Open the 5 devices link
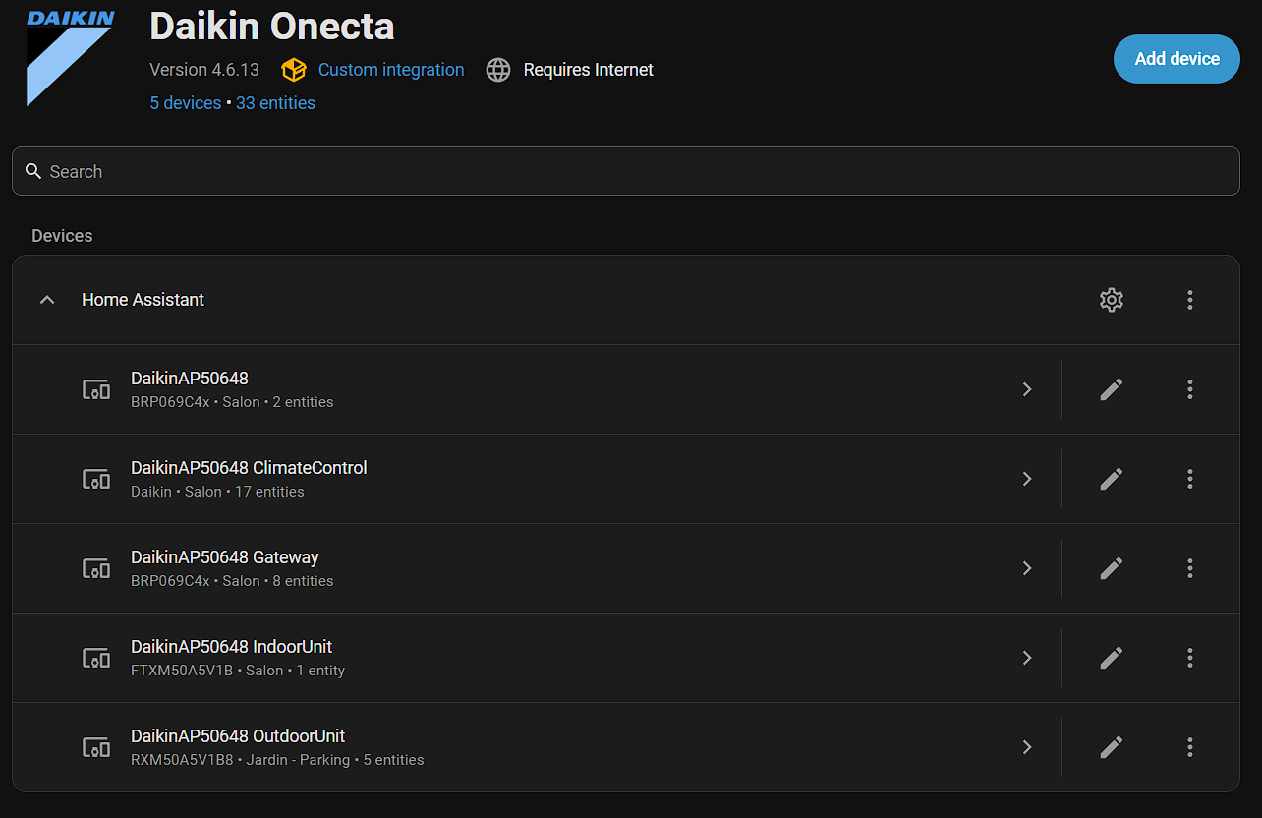This screenshot has width=1262, height=818. [185, 103]
